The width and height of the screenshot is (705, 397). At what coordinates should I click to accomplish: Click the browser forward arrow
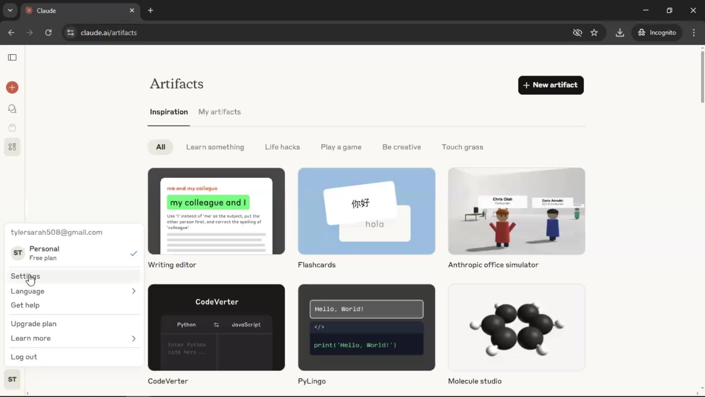[x=30, y=32]
